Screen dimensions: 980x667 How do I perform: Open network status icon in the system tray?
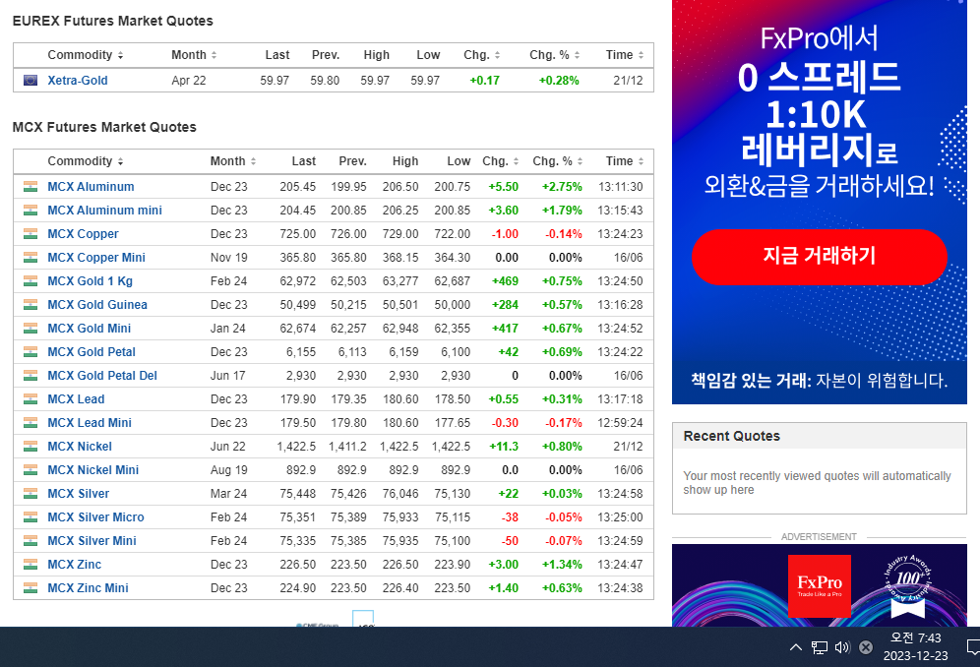click(820, 647)
